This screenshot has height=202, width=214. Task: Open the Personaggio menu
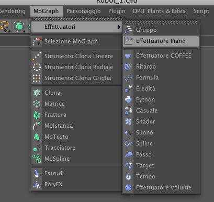[84, 11]
